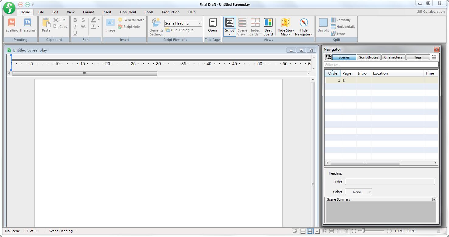Toggle Italic formatting
The image size is (449, 237).
(x=75, y=27)
